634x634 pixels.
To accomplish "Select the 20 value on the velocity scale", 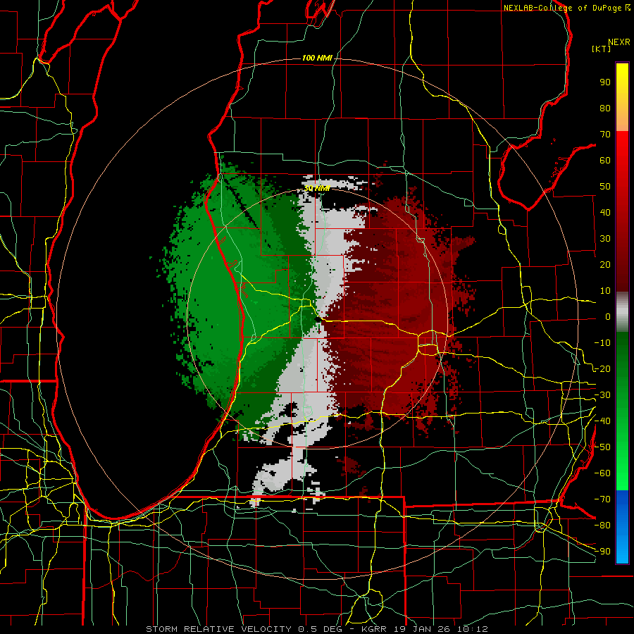I will click(x=605, y=265).
